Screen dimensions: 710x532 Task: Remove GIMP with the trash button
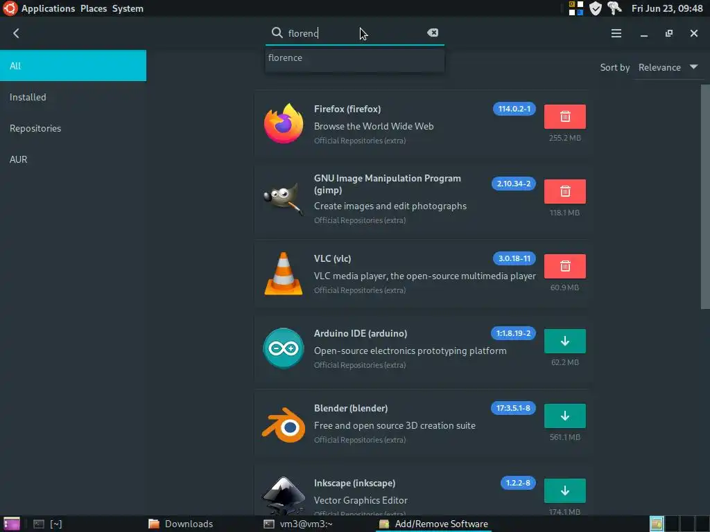click(x=564, y=191)
